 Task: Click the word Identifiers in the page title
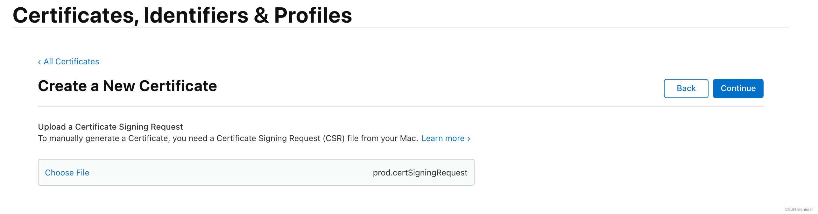196,15
